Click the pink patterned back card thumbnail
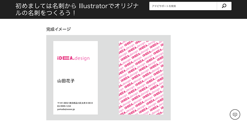The height and width of the screenshot is (135, 247). coord(141,78)
